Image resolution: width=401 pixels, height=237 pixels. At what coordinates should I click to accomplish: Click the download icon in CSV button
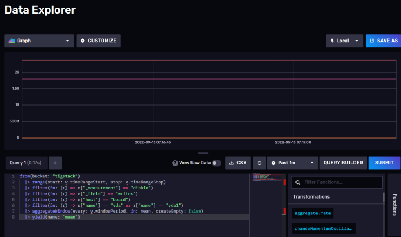pos(232,163)
